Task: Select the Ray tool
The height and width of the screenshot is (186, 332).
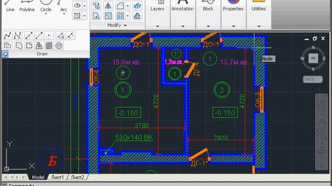Action: pyautogui.click(x=39, y=36)
